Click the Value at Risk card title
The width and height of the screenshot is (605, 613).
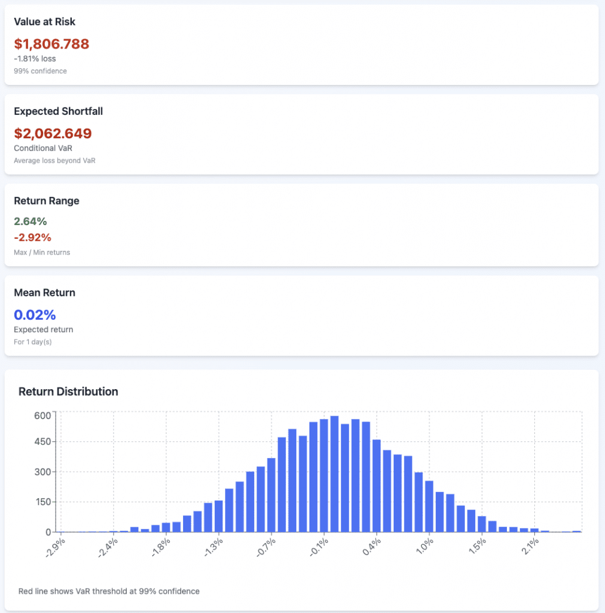click(x=44, y=22)
